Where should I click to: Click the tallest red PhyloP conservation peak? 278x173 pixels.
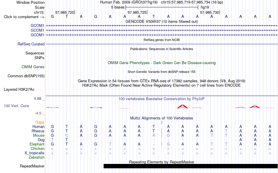tap(182, 107)
